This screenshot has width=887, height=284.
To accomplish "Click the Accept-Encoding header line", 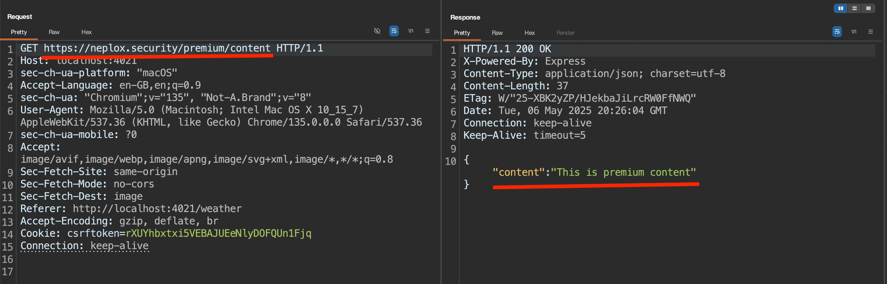I will (119, 221).
